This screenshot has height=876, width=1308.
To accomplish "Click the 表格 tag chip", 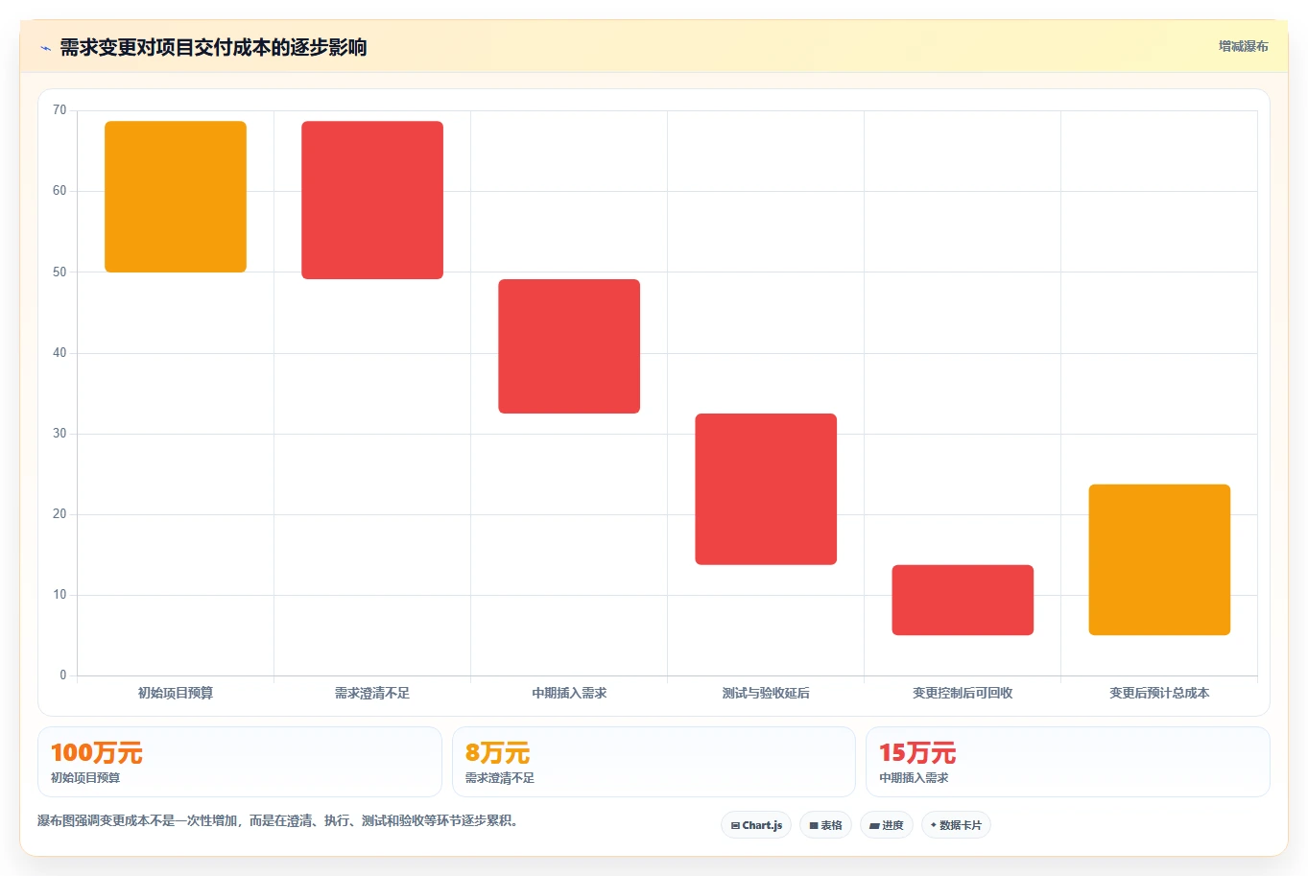I will (x=825, y=825).
